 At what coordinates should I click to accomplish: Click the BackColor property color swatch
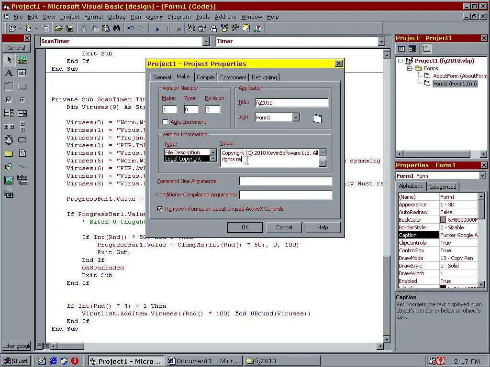click(443, 220)
